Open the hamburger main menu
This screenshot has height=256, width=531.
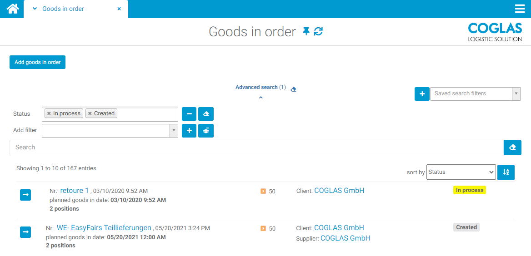(x=520, y=9)
